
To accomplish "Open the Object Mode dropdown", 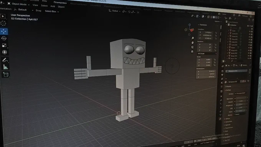I will (18, 4).
